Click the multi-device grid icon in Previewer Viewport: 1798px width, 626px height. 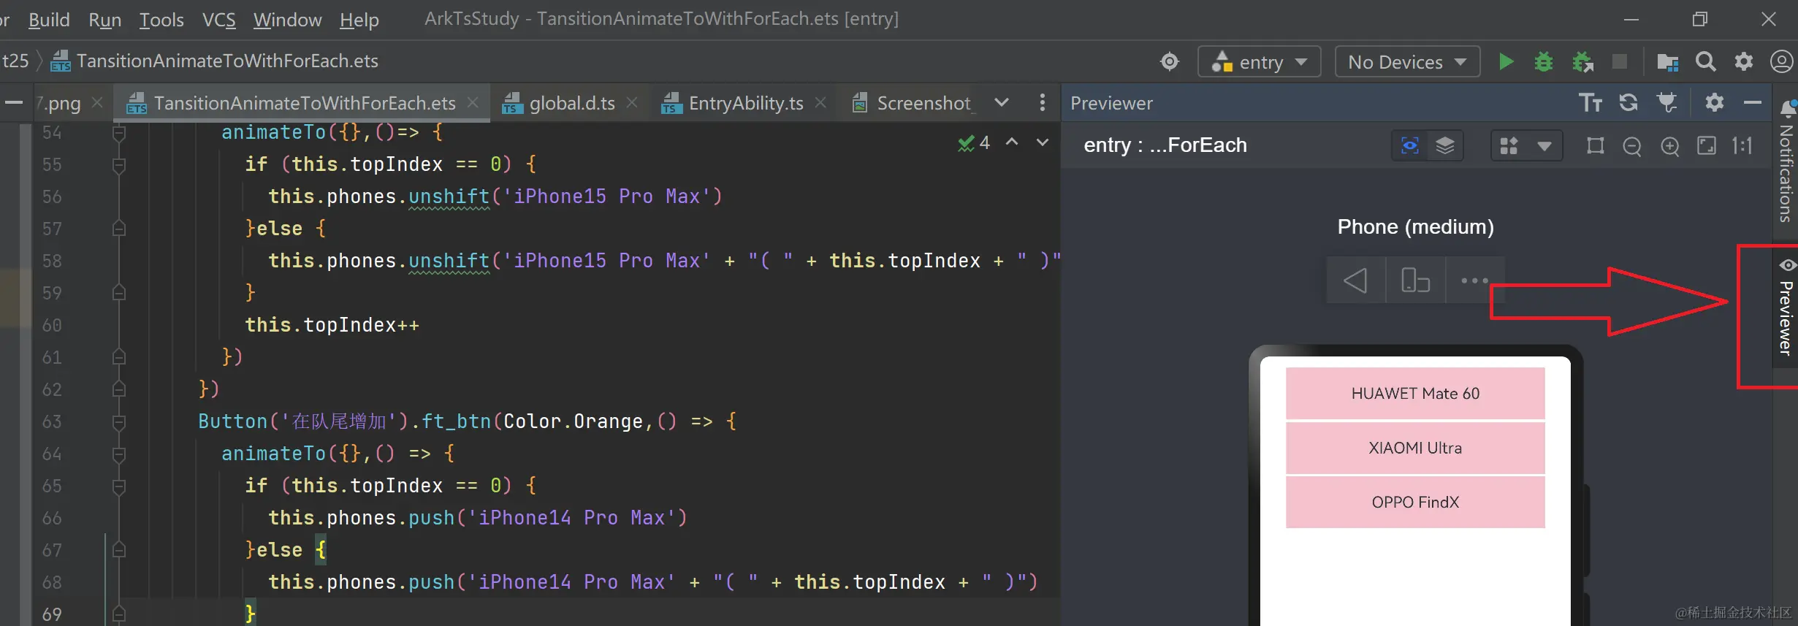1509,145
